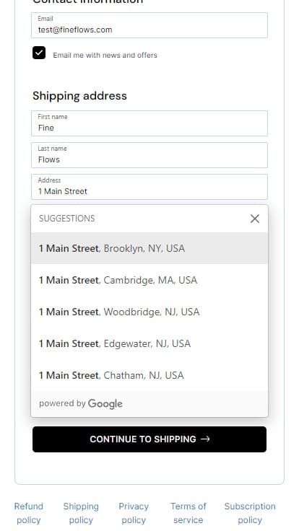299x531 pixels.
Task: Open the Shipping policy link
Action: coord(81,513)
